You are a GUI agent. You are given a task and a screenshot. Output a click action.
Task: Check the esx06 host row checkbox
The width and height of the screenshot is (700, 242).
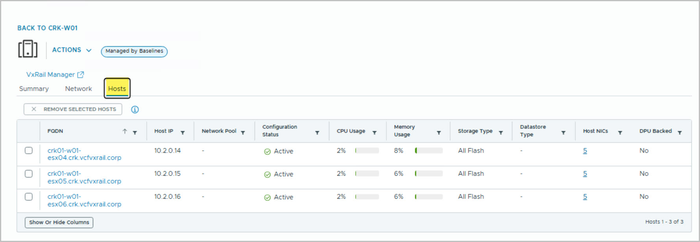coord(29,196)
